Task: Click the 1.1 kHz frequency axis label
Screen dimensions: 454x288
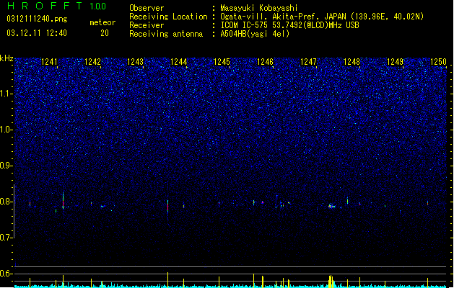Action: 6,94
